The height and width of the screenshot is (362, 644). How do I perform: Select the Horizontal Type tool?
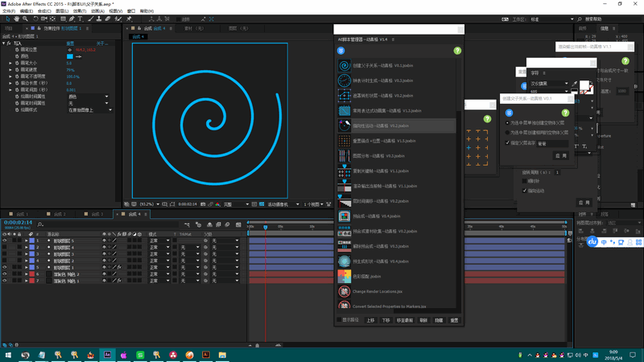pyautogui.click(x=80, y=19)
